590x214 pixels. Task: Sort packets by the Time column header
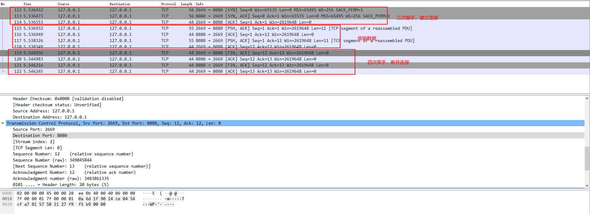[x=27, y=4]
